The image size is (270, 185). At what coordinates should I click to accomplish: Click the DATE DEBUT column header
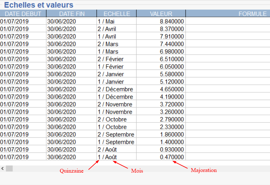(23, 14)
